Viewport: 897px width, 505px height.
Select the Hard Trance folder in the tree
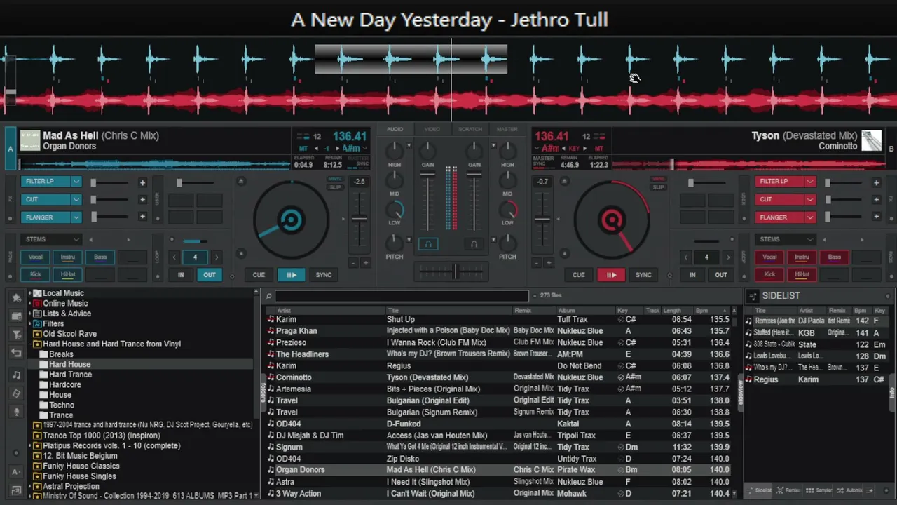tap(70, 375)
